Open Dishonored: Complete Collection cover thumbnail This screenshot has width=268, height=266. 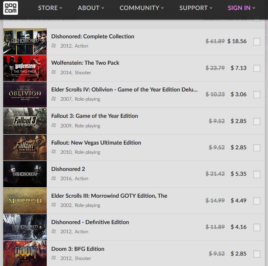pos(25,42)
